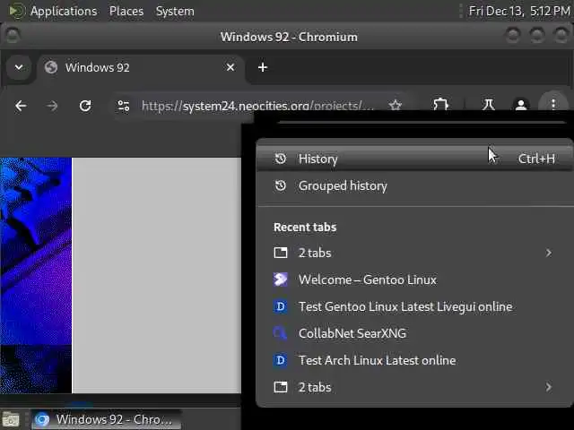Open History from the menu
574x430 pixels.
414,159
